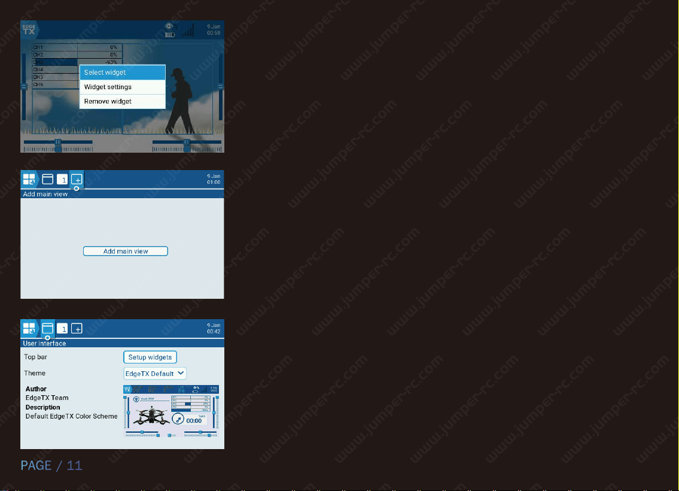Viewport: 679px width, 491px height.
Task: Open page 1 tab on Add main view screen
Action: click(62, 180)
